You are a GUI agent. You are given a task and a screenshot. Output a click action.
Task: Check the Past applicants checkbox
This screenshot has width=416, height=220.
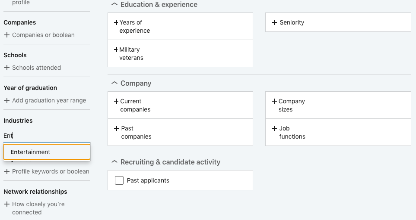click(x=119, y=180)
